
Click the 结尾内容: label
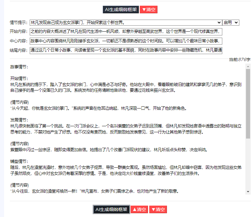19,50
